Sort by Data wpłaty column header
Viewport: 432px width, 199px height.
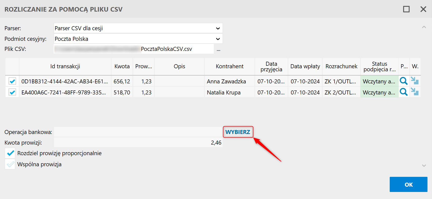click(305, 67)
